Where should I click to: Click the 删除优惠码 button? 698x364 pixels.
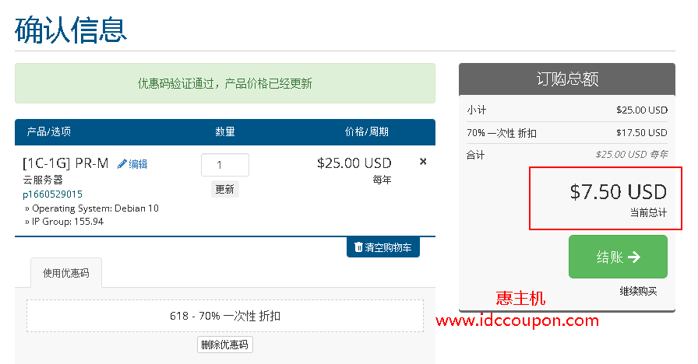click(x=225, y=345)
